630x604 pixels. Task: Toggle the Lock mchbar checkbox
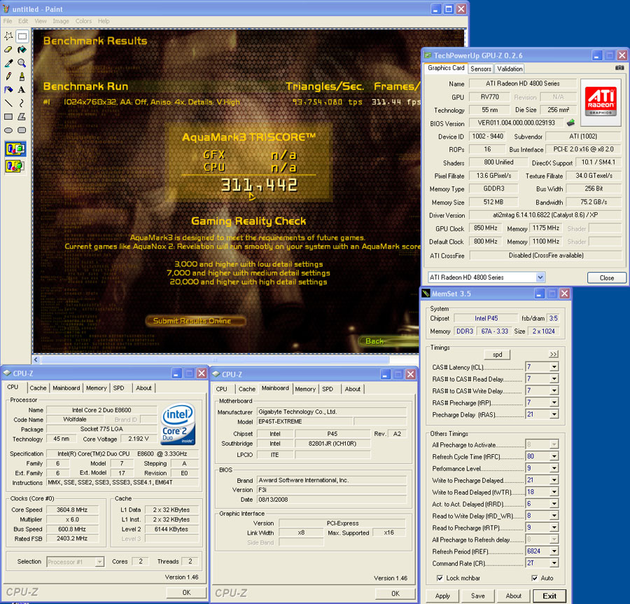[440, 578]
